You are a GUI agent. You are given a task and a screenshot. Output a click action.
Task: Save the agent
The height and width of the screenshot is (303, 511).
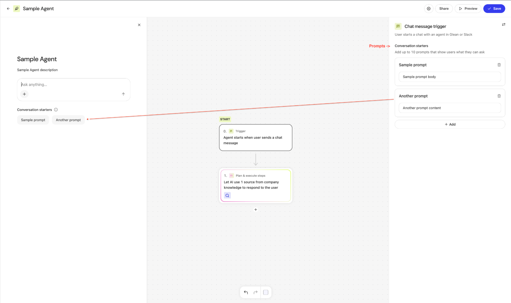(x=494, y=9)
